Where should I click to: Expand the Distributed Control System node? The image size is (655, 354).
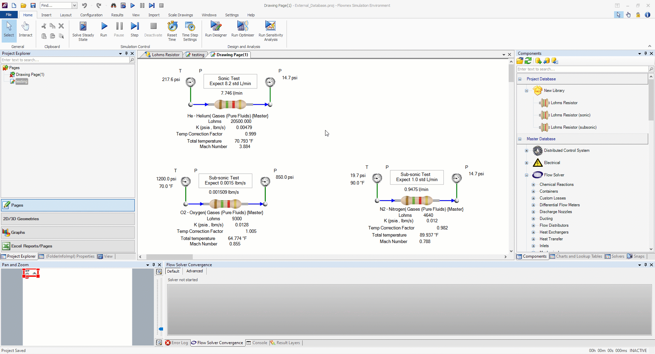pyautogui.click(x=526, y=150)
